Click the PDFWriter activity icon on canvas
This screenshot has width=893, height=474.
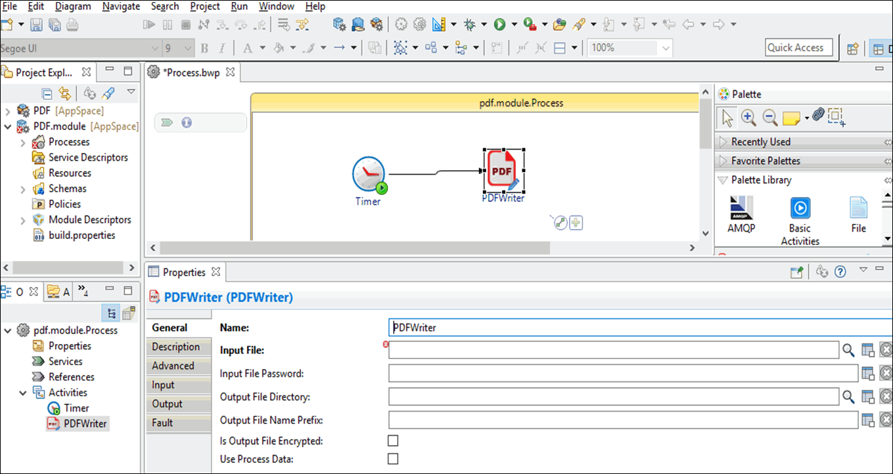pyautogui.click(x=503, y=171)
